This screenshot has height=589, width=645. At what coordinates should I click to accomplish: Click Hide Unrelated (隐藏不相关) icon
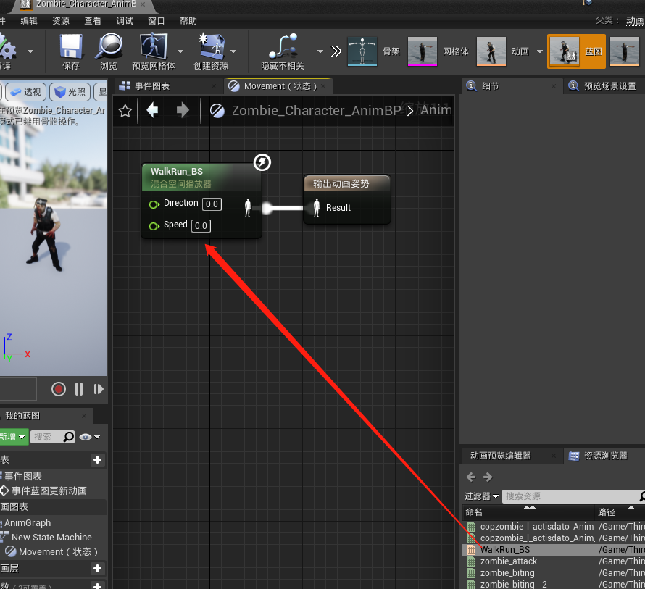coord(283,46)
